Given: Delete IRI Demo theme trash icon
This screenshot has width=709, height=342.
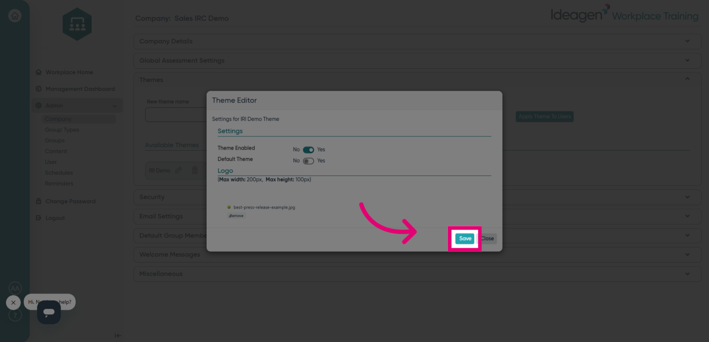Looking at the screenshot, I should click(x=195, y=170).
